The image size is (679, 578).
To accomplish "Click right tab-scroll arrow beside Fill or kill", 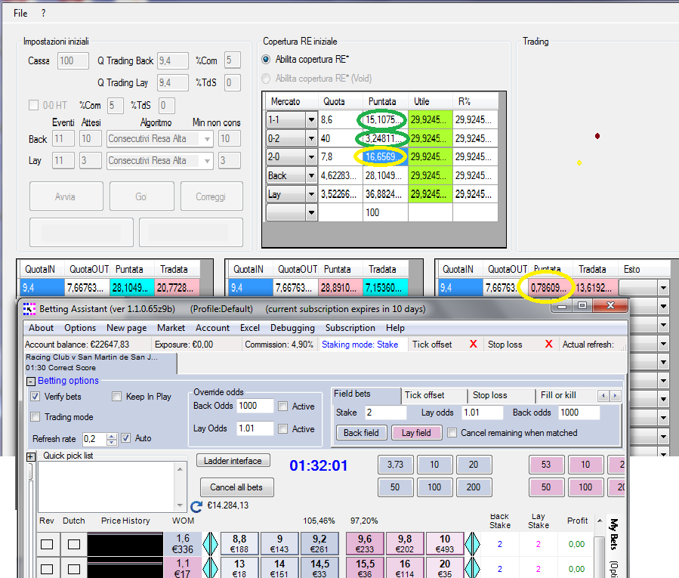I will 615,395.
